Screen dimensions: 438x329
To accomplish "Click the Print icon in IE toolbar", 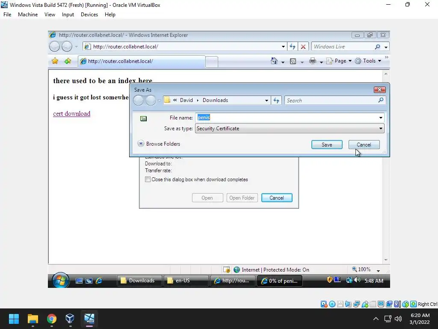I will (313, 61).
